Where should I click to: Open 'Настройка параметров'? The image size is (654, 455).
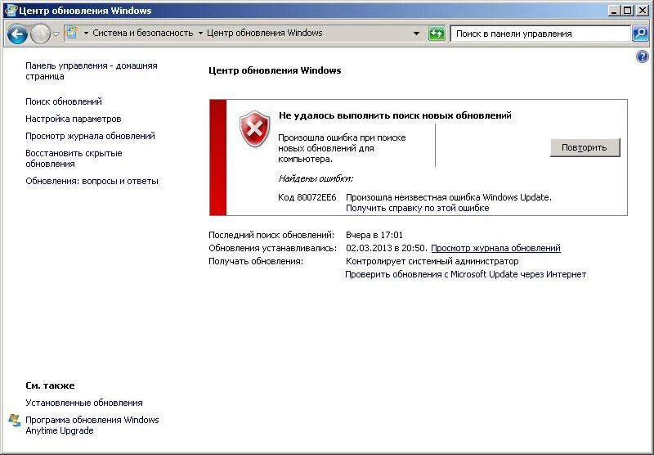(74, 119)
